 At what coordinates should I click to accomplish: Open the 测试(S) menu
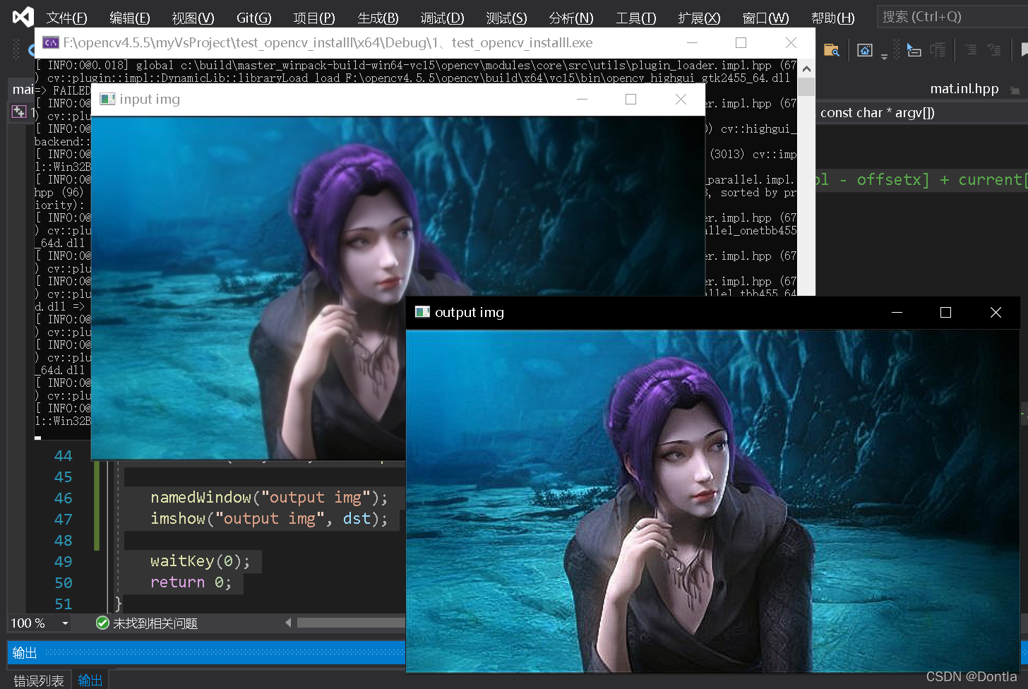point(506,18)
